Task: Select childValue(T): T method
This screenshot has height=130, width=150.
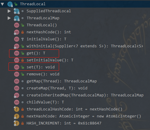Action: 45,102
